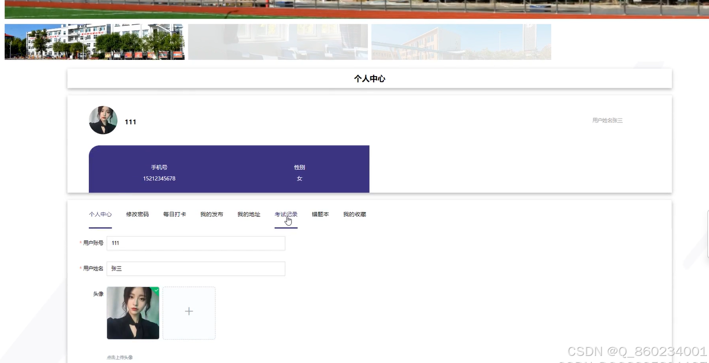Switch to the 错题本 tab
This screenshot has width=709, height=363.
click(x=320, y=214)
